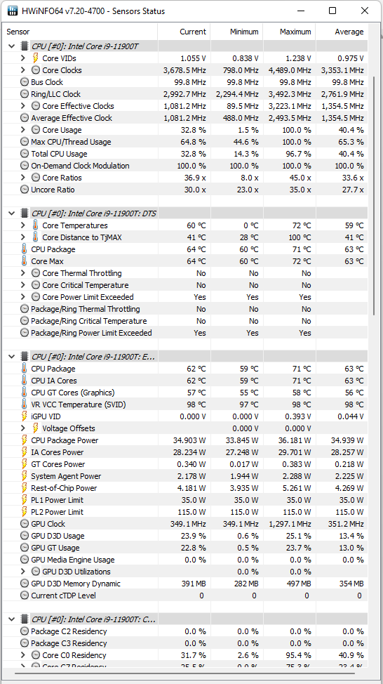Expand the Core Critical Temperature row
Screen dimensions: 383x684
pos(23,285)
